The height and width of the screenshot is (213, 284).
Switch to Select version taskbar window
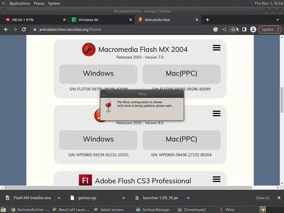point(109,210)
